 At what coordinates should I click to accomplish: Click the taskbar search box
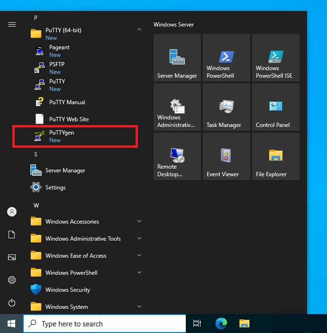(x=105, y=324)
